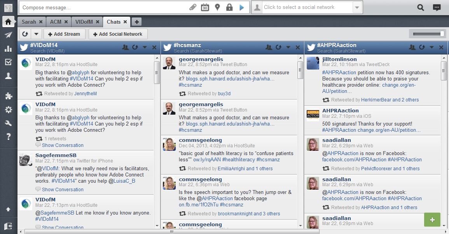Open the ow.ly/rqAAN link
The height and width of the screenshot is (234, 449).
207,160
